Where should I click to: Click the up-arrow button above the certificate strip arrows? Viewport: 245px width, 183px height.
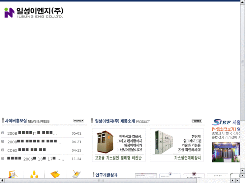(x=242, y=171)
